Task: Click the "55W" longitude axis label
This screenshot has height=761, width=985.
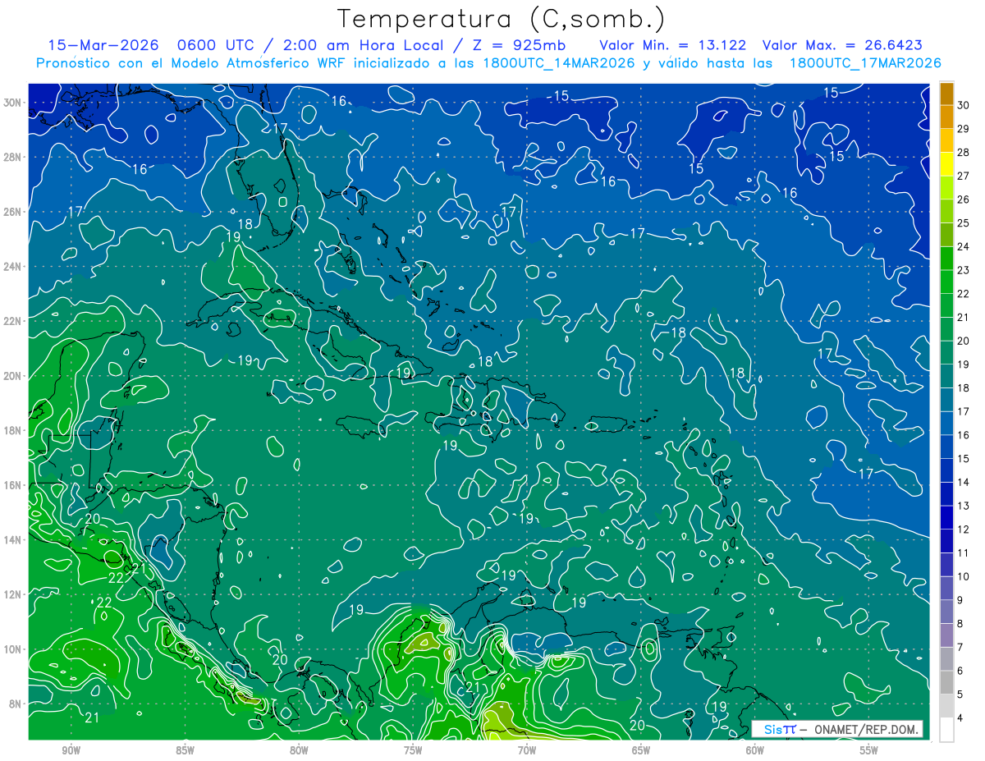Action: click(869, 750)
